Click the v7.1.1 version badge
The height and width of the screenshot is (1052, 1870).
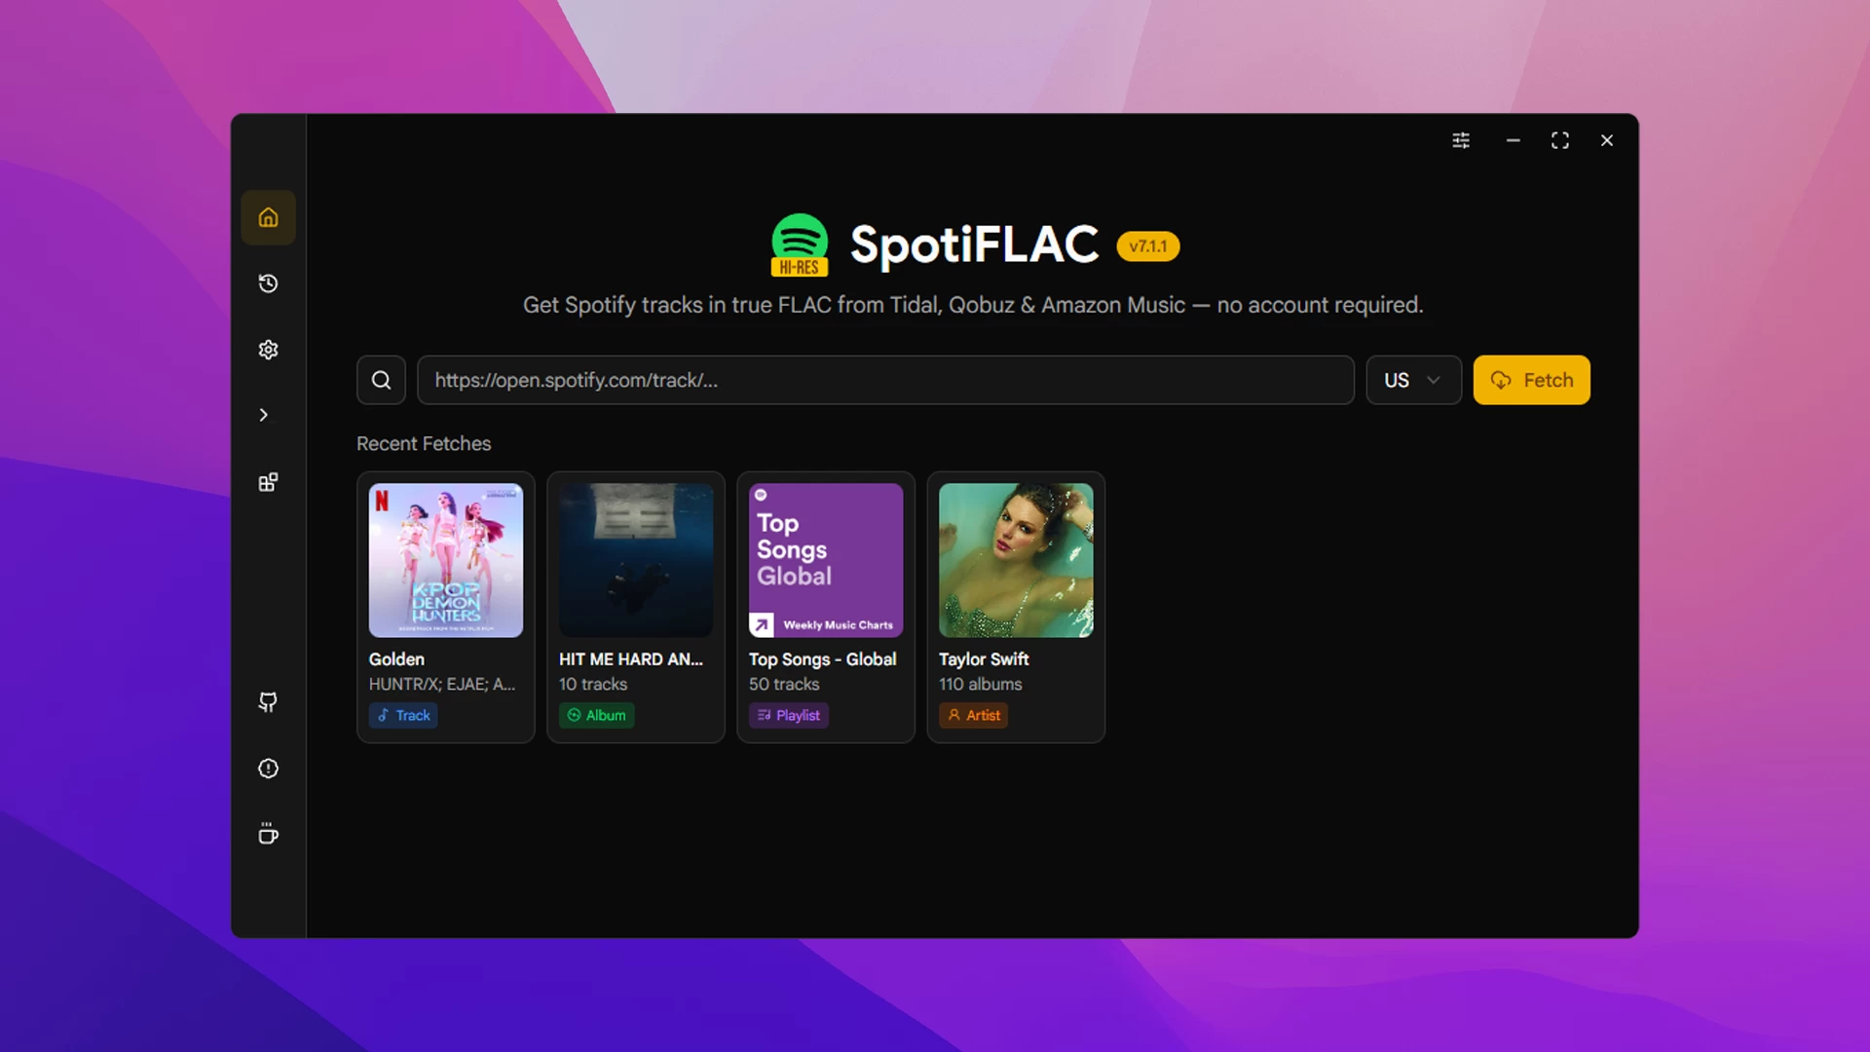1147,245
